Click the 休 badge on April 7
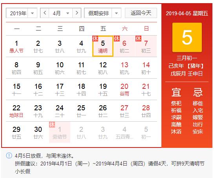Screen dimensions: 214x178 [138, 38]
